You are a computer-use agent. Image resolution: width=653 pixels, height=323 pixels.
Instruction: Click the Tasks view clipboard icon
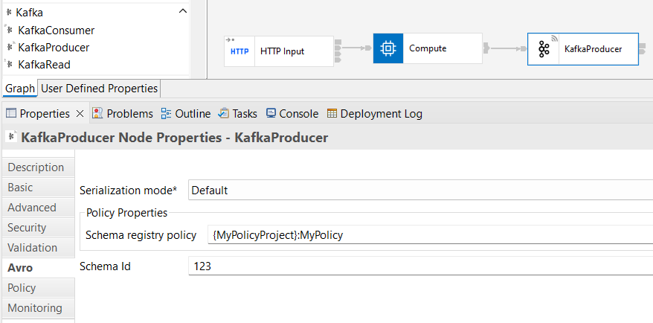pos(224,113)
